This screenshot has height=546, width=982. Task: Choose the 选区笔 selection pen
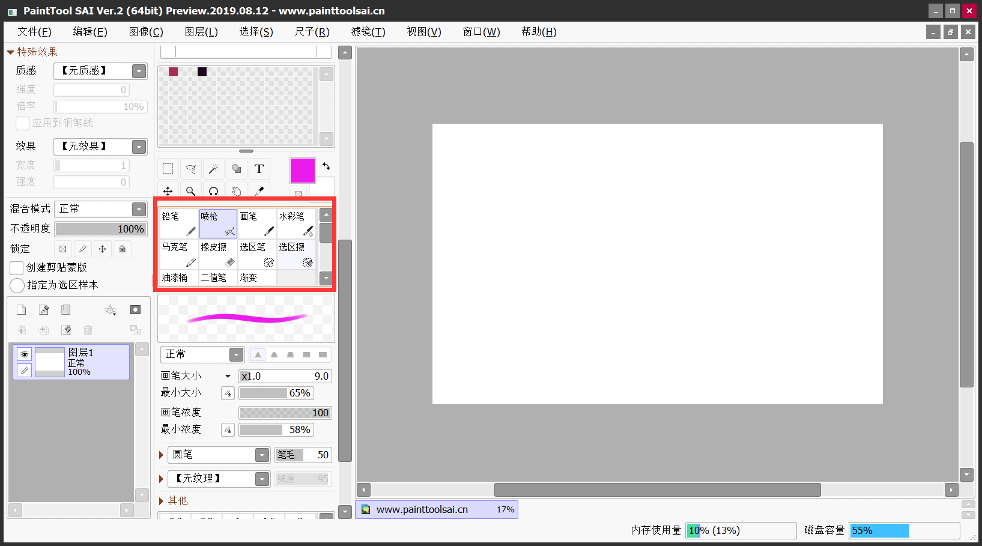[257, 254]
